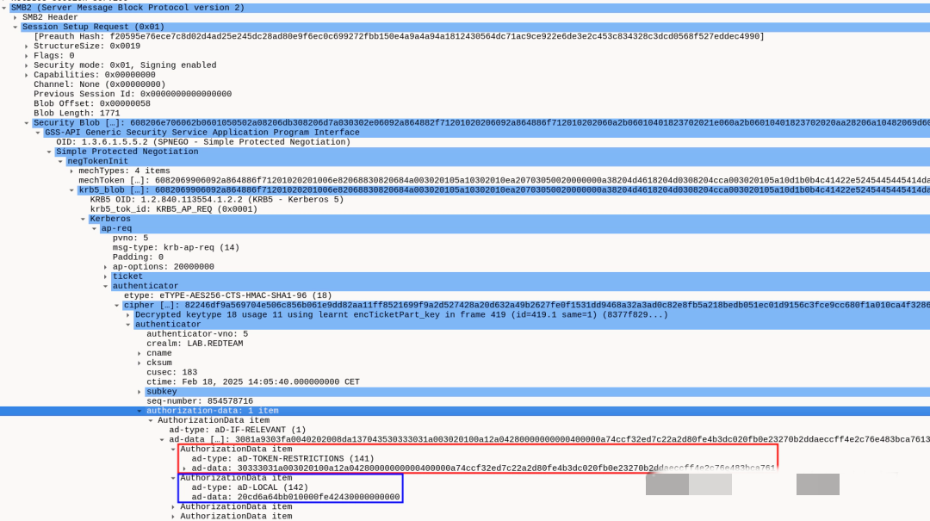Select seq-number: 854578716 row
Viewport: 930px width, 521px height.
200,401
